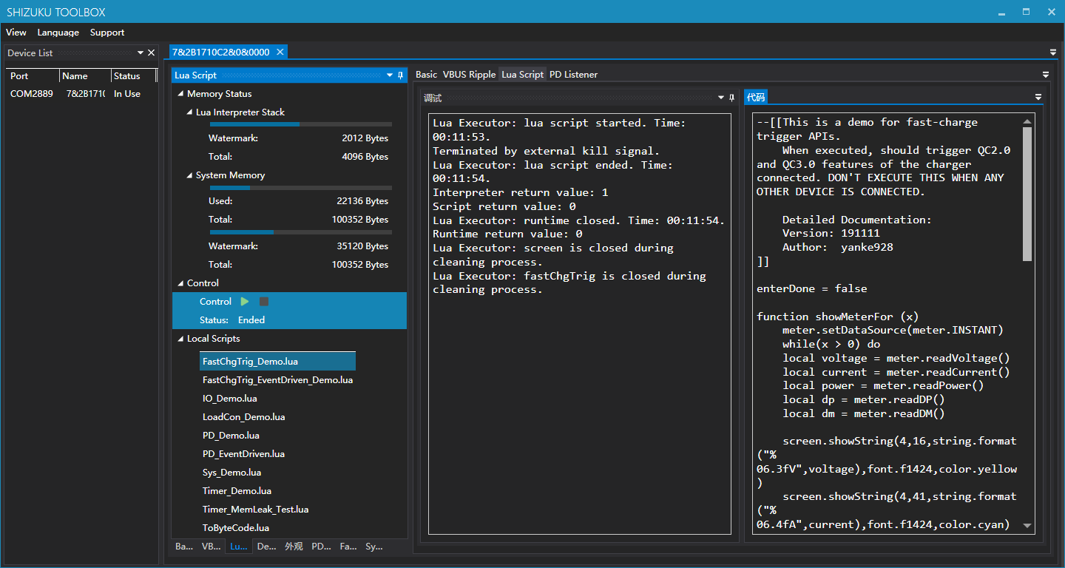Image resolution: width=1065 pixels, height=568 pixels.
Task: Switch to the Basic tab
Action: [x=427, y=75]
